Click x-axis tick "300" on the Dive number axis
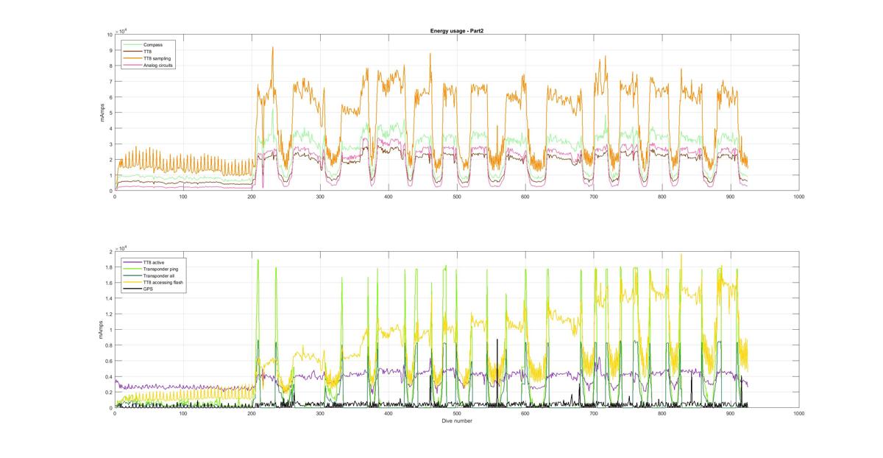 320,414
